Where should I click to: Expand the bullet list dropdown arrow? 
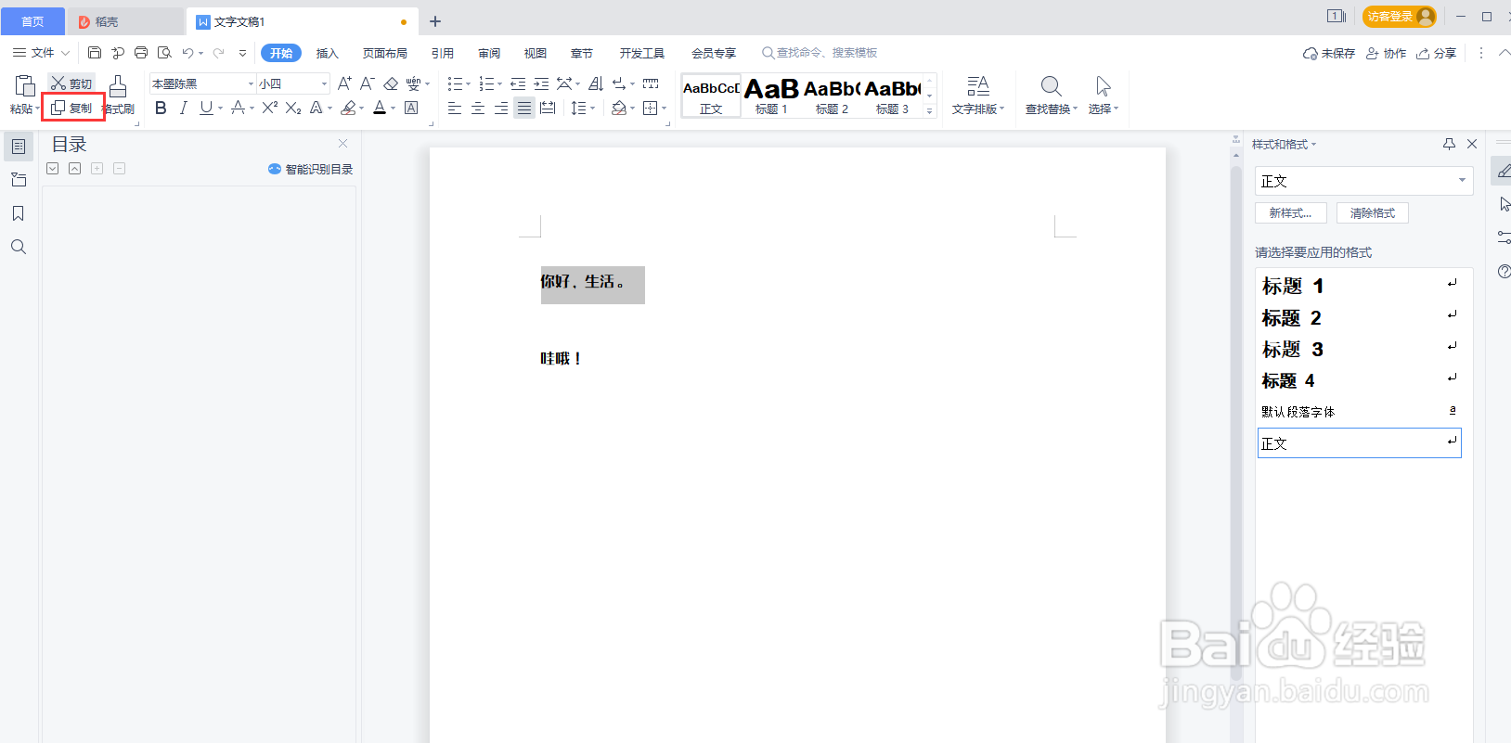(468, 84)
